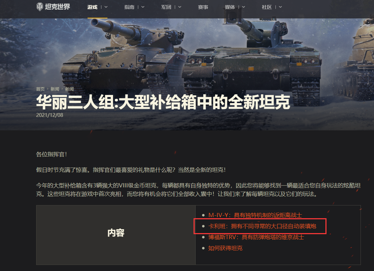
Task: Expand the 指南 menu chevron
Action: 143,7
